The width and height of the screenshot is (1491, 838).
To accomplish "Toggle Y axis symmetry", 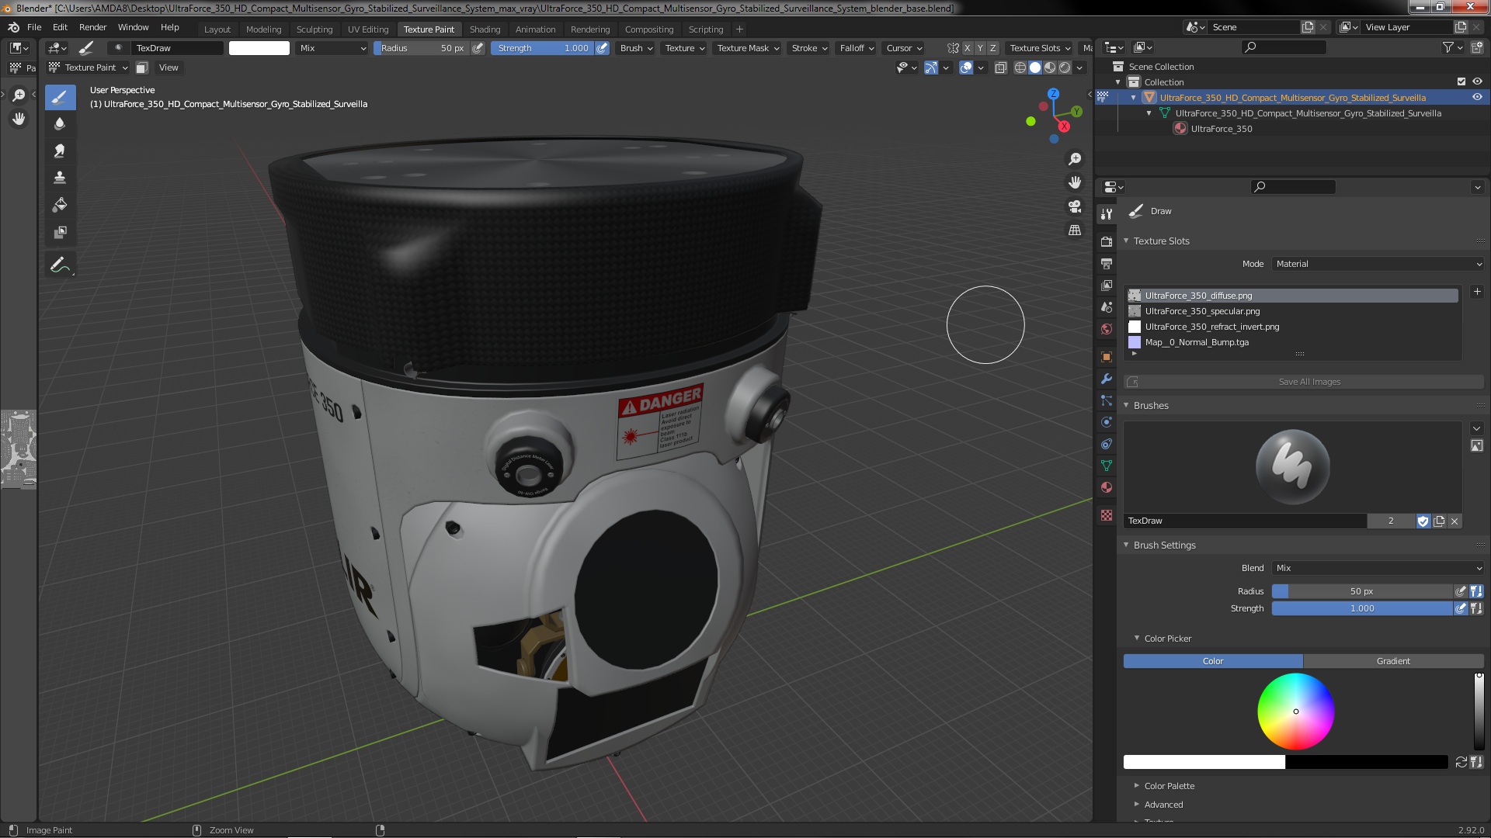I will point(980,48).
